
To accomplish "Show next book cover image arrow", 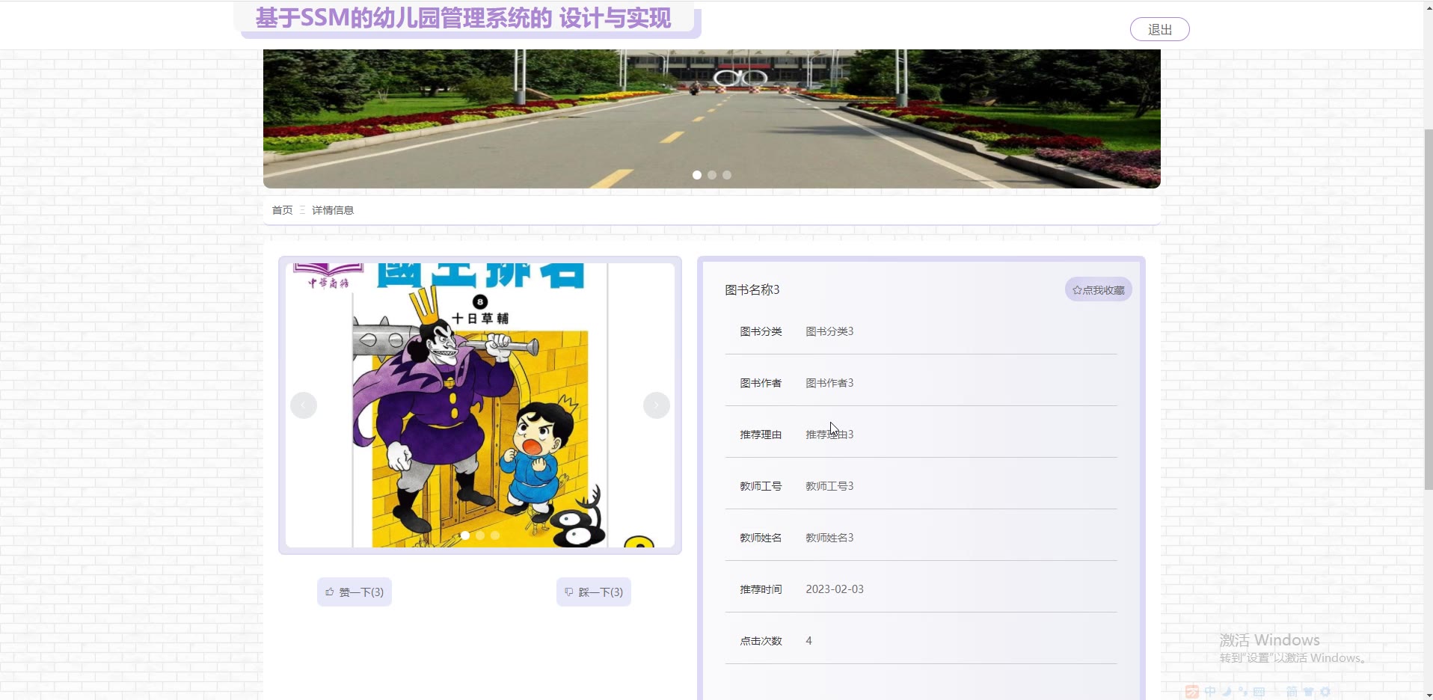I will click(x=657, y=405).
